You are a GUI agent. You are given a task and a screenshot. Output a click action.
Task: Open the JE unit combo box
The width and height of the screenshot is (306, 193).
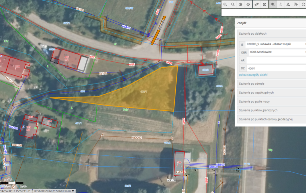click(275, 44)
